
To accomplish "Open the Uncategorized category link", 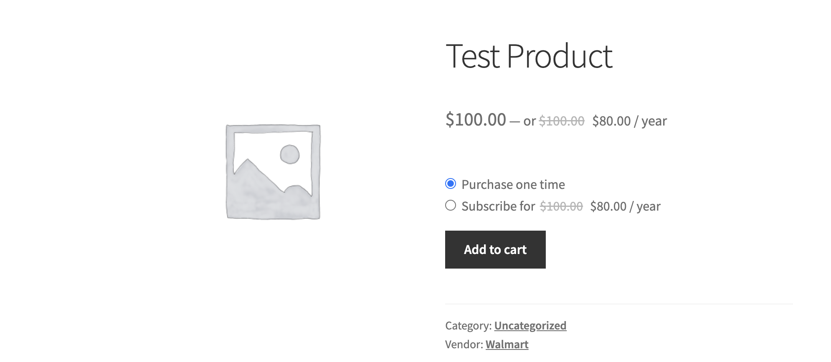I will pos(530,325).
